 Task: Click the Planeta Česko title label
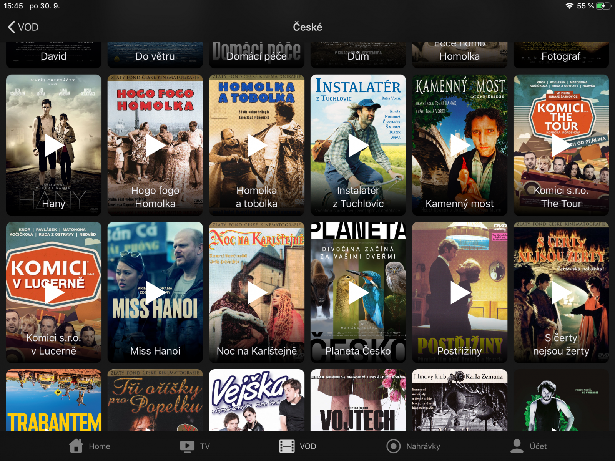pyautogui.click(x=358, y=351)
